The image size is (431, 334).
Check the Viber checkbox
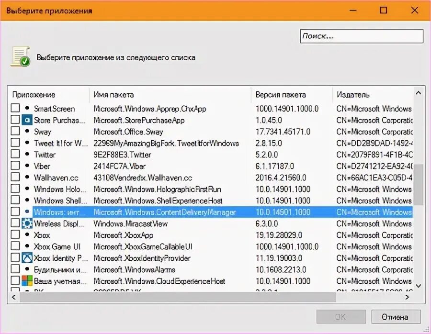[x=15, y=166]
